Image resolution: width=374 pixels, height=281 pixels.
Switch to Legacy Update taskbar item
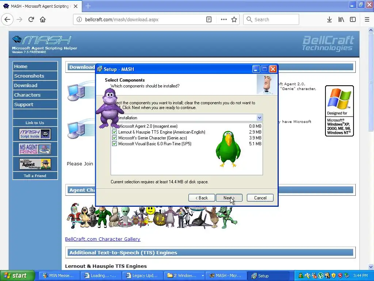pos(142,276)
